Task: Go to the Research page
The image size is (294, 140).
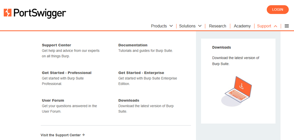Action: tap(218, 26)
